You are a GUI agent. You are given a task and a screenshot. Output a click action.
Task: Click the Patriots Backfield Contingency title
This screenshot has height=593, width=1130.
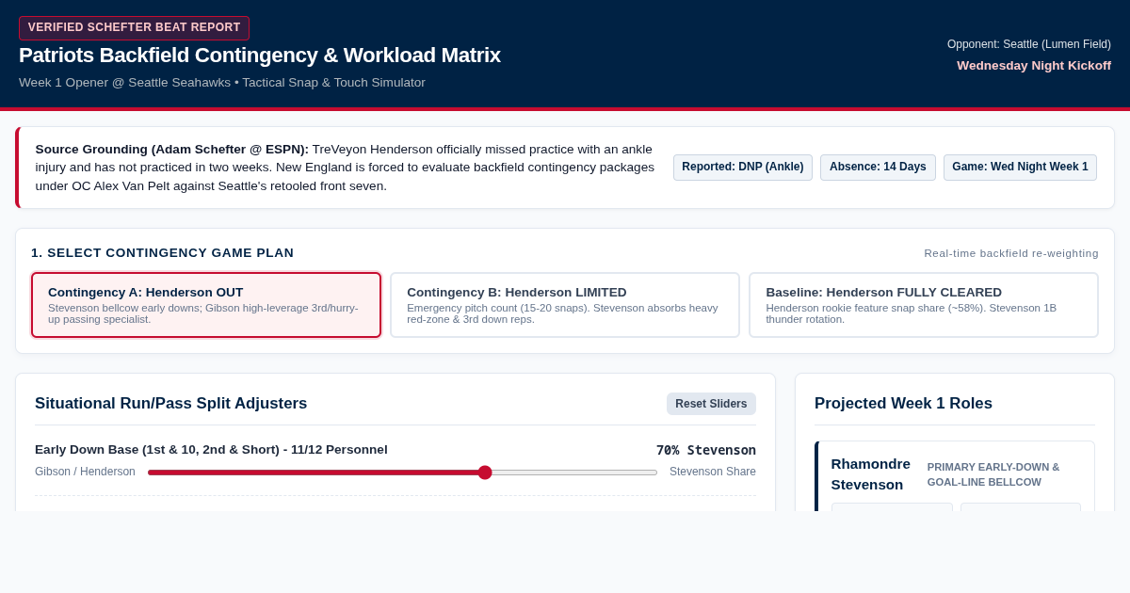(260, 56)
